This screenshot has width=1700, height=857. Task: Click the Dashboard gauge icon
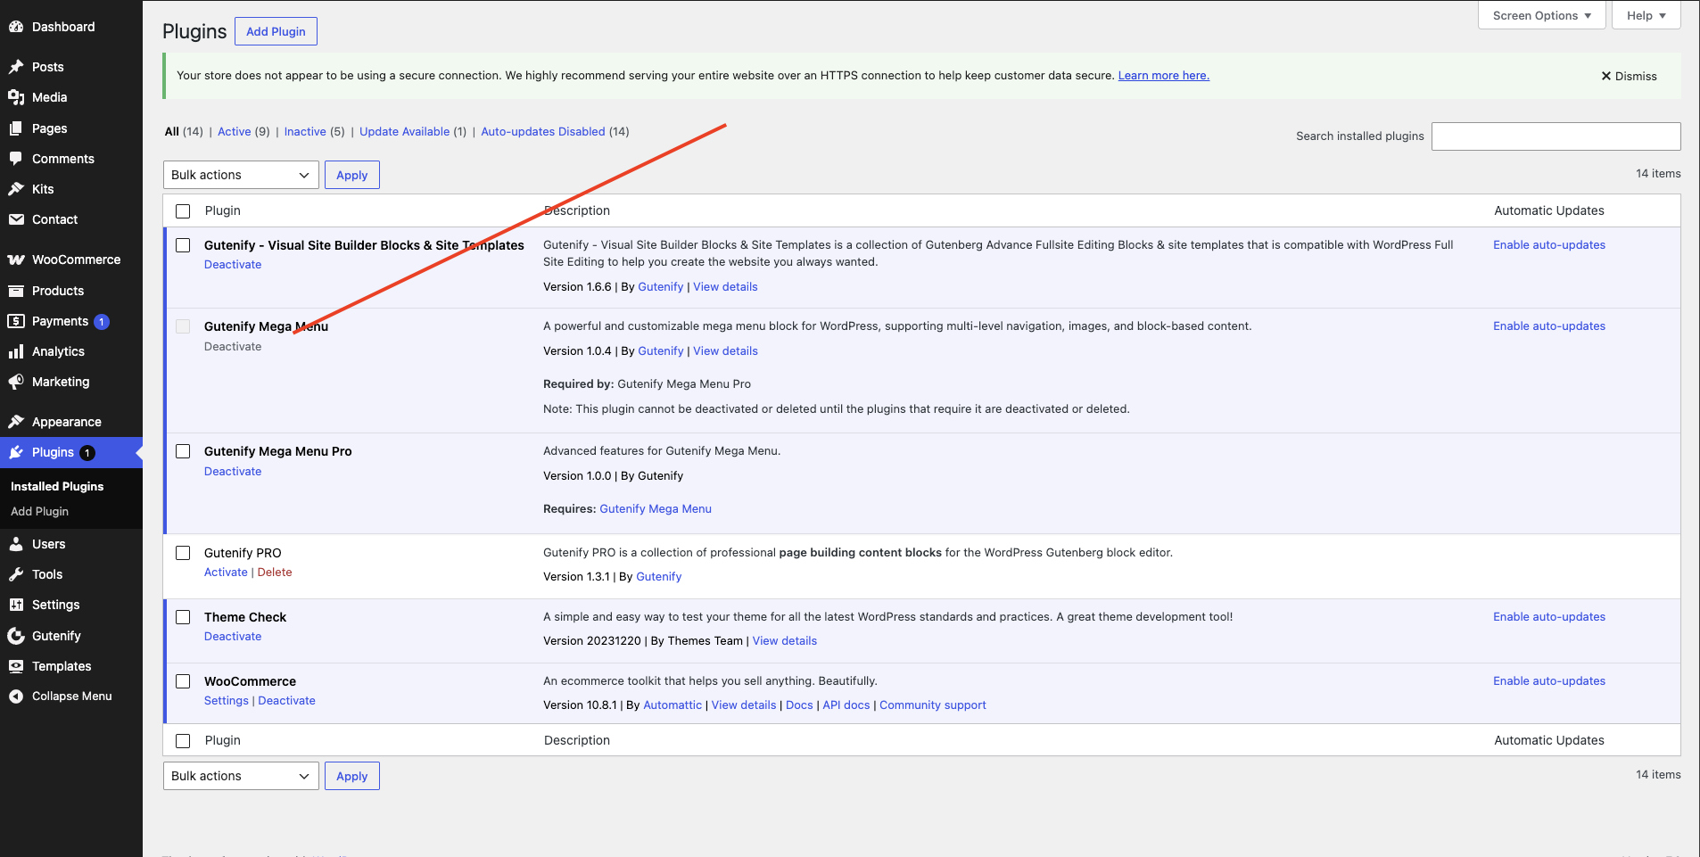(16, 27)
